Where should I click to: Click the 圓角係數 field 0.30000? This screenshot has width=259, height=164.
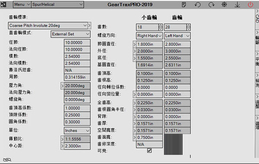pos(77,122)
